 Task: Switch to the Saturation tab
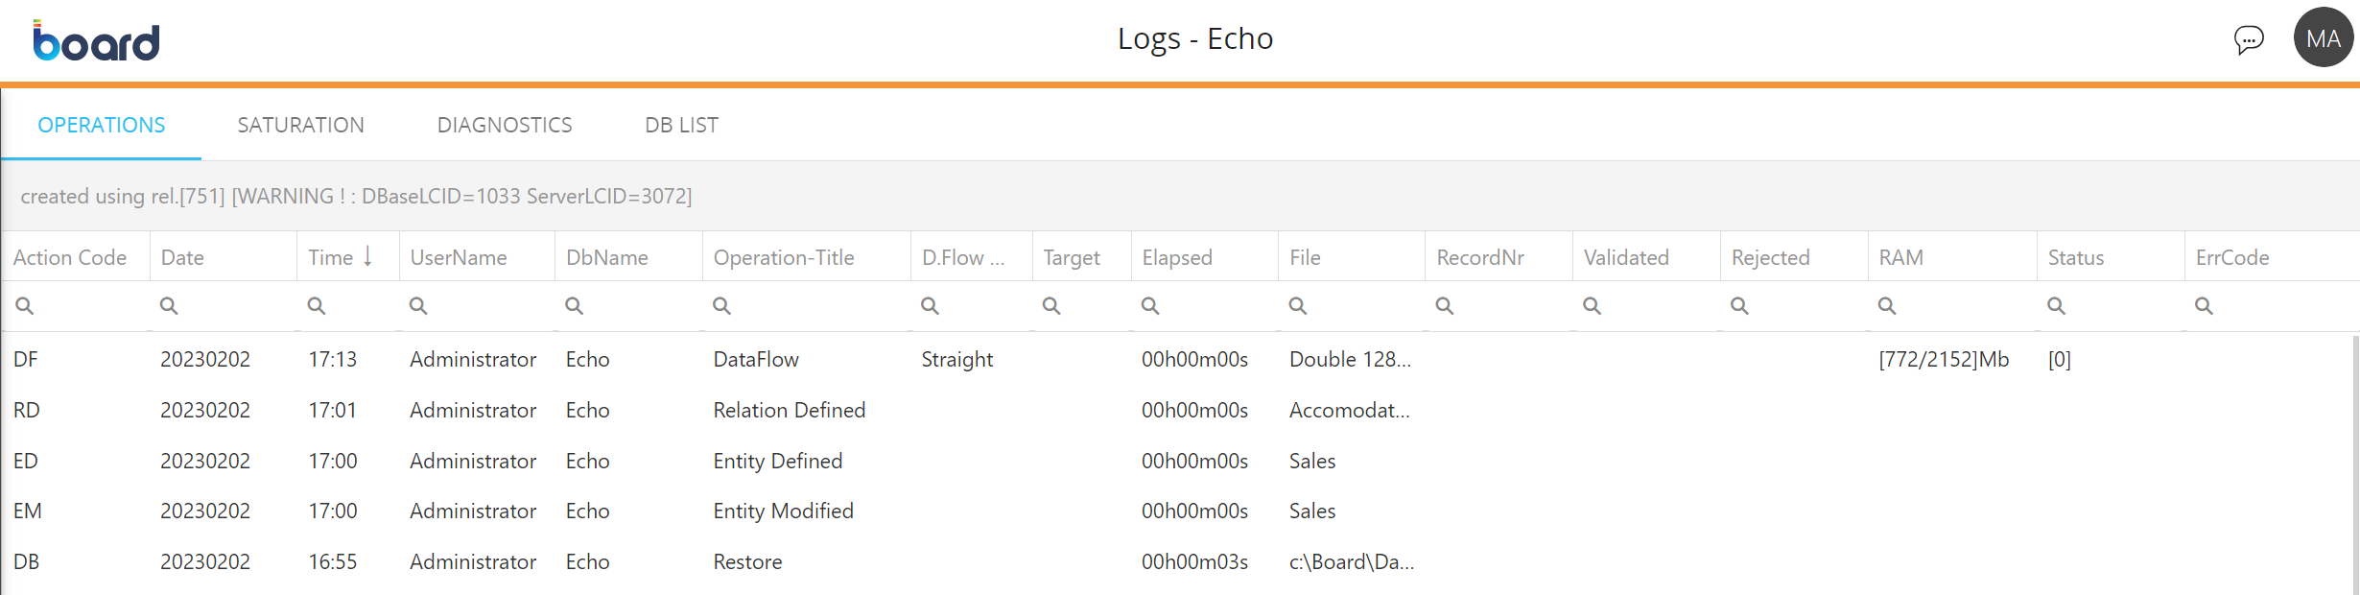click(300, 125)
